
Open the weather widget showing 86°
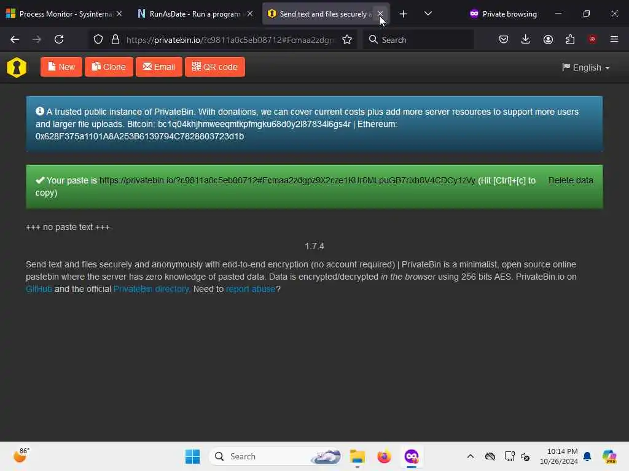pyautogui.click(x=21, y=456)
